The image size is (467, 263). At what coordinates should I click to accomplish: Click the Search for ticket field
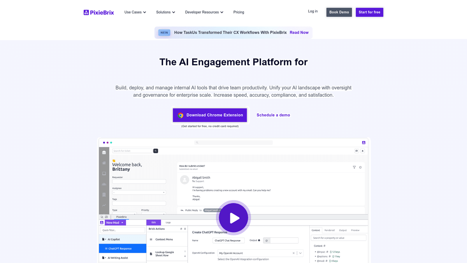click(132, 151)
